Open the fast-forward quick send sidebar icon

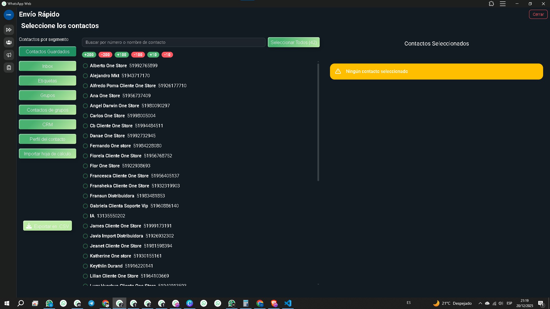(9, 30)
